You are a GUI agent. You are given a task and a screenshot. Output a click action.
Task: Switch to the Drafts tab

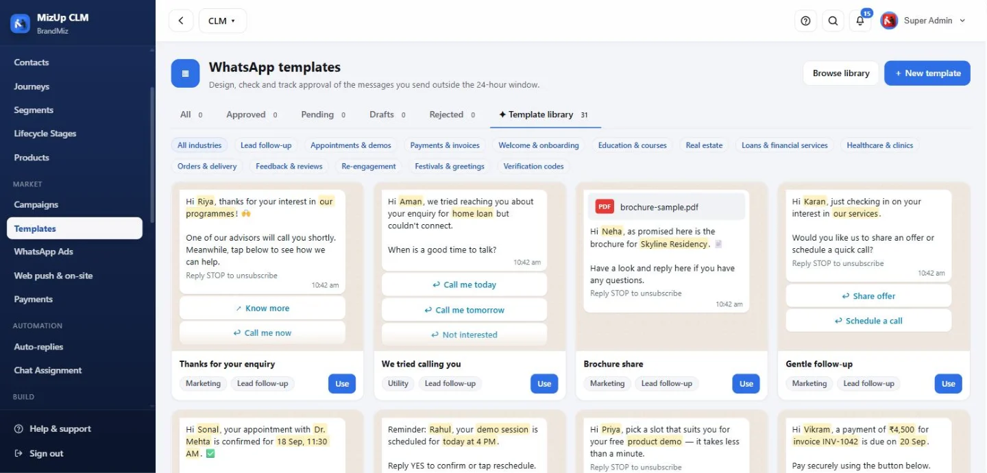387,114
